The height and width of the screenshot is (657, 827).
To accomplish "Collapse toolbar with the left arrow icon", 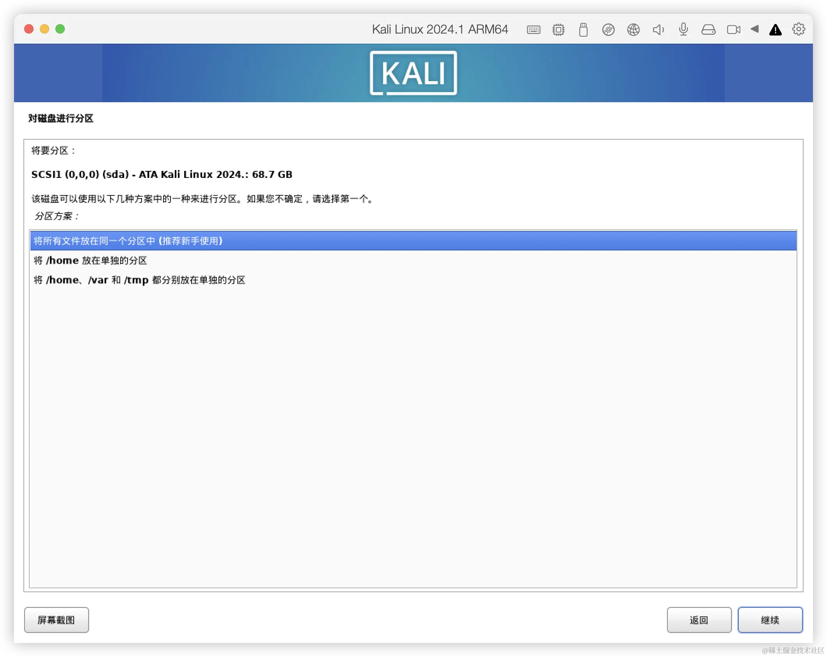I will [x=754, y=29].
